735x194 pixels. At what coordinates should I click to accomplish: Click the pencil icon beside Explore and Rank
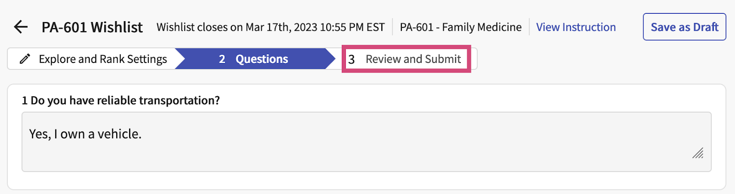(25, 59)
